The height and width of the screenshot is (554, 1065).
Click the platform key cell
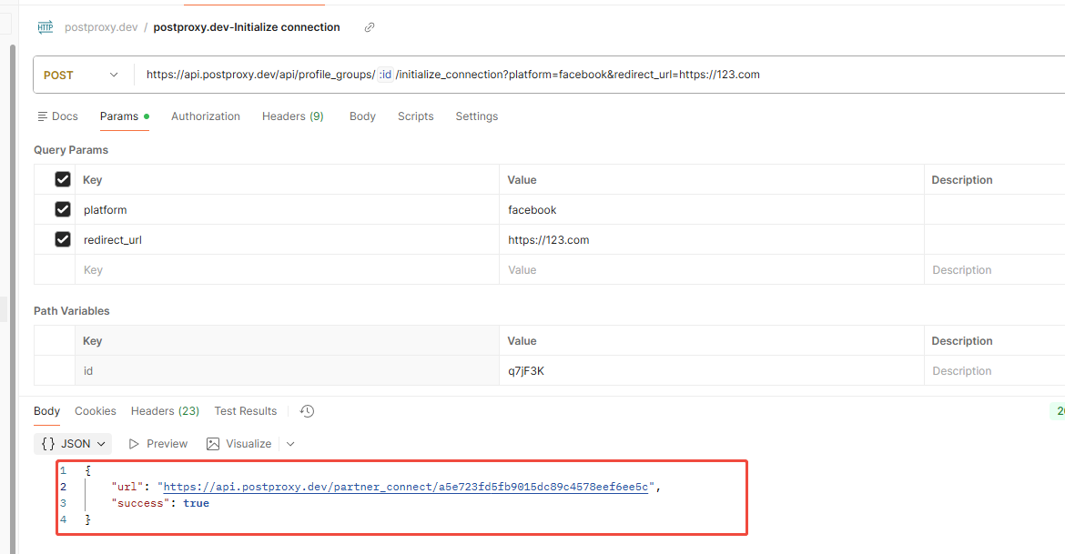click(x=287, y=210)
